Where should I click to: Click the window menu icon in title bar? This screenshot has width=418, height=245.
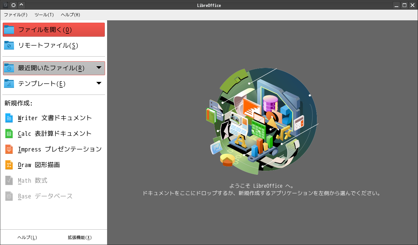tap(5, 5)
